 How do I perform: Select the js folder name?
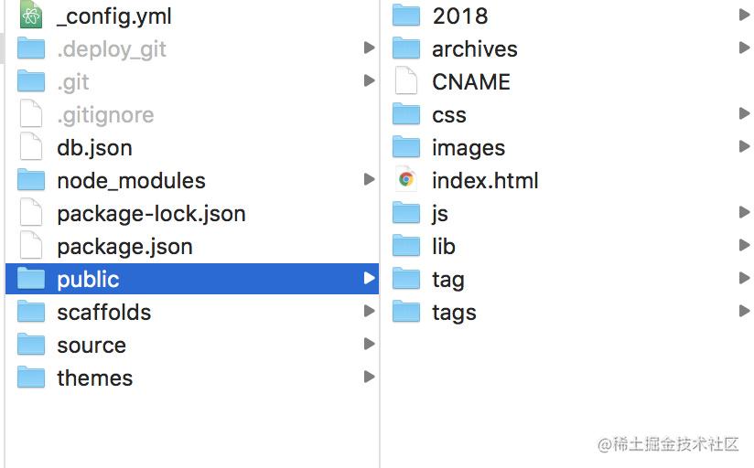(x=440, y=213)
